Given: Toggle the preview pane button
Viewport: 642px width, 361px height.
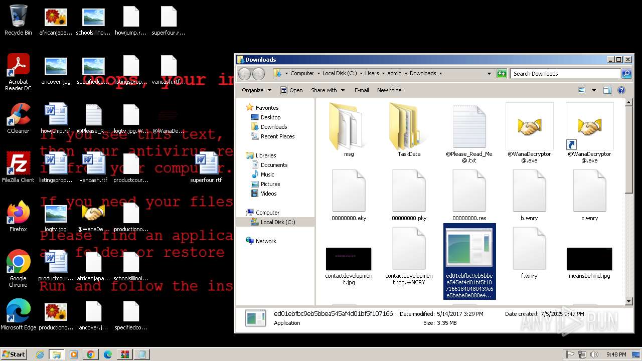Looking at the screenshot, I should tap(607, 90).
